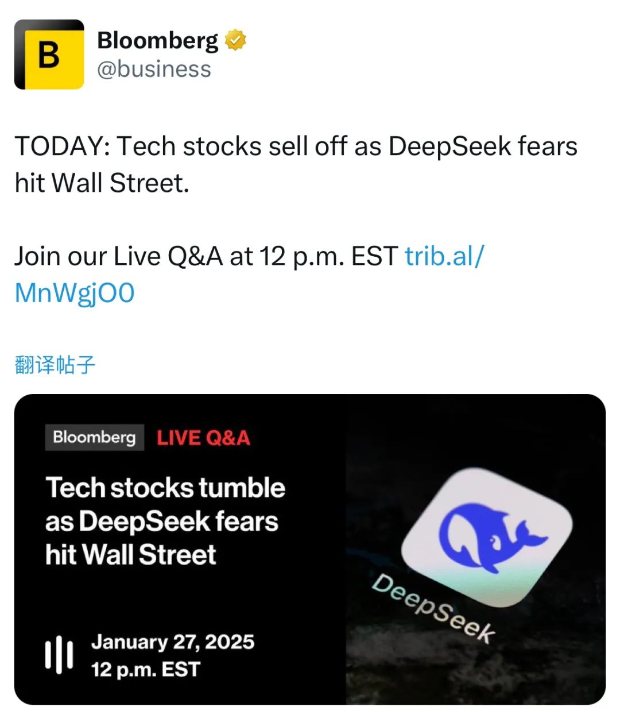Screen dimensions: 620x726
Task: Click the white audio bars icon
Action: (59, 655)
